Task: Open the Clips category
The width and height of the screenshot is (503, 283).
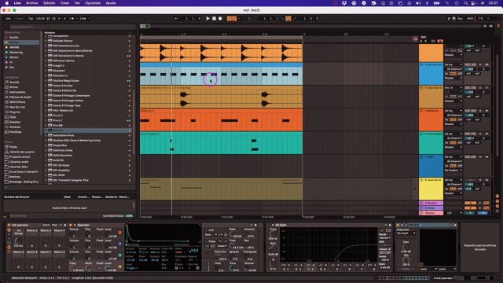Action: coord(21,117)
